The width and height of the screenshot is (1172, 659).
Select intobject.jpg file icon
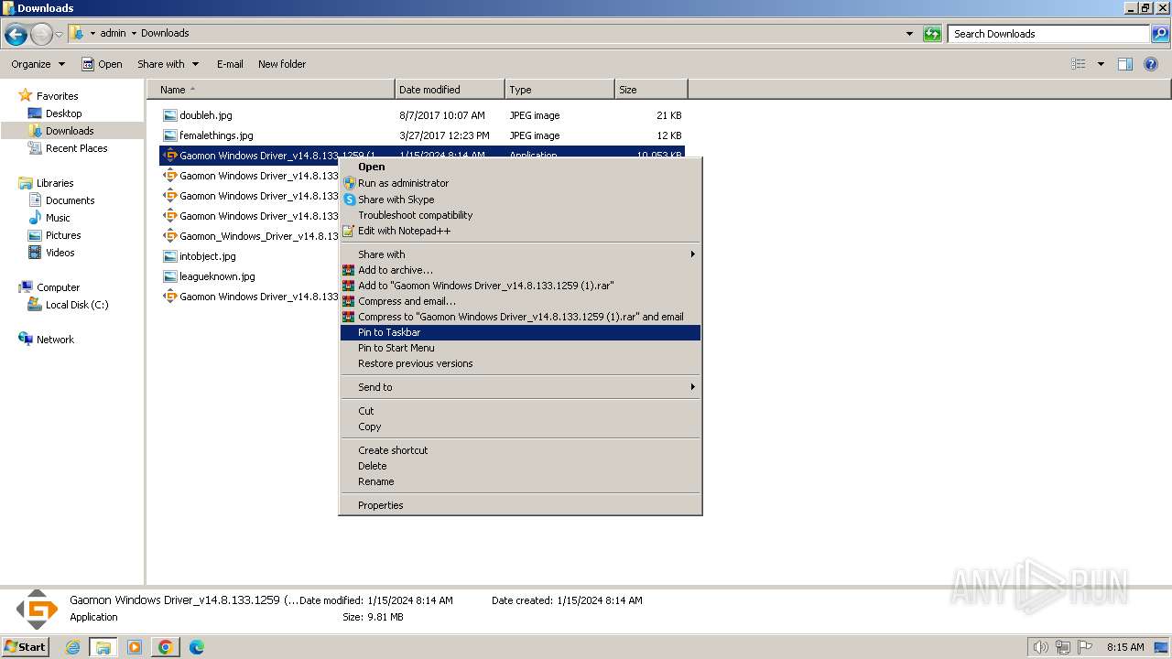tap(169, 256)
